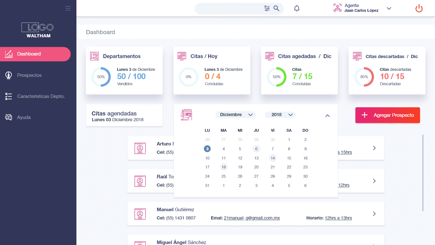Viewport: 435px width, 245px height.
Task: Click Manuel Gutiérrez's contact card icon
Action: point(140,214)
